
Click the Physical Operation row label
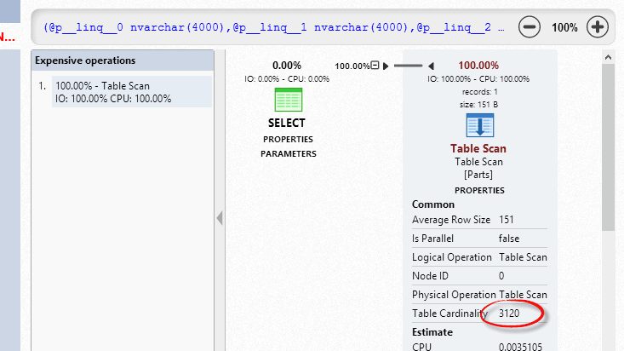point(454,295)
